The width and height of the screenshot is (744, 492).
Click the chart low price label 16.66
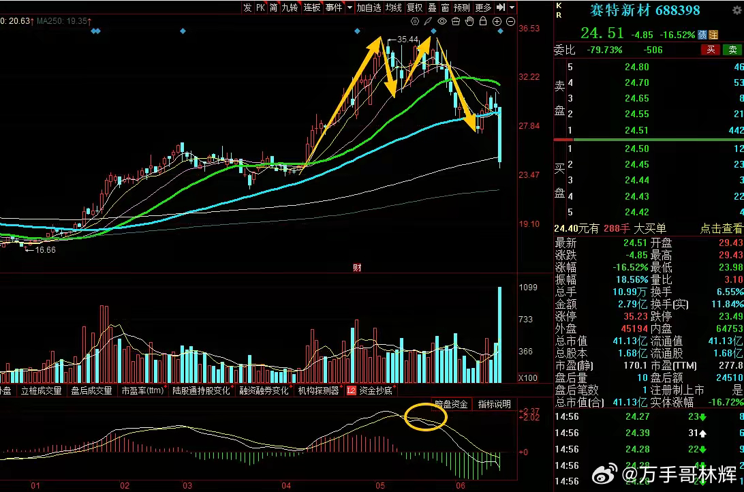(x=45, y=250)
